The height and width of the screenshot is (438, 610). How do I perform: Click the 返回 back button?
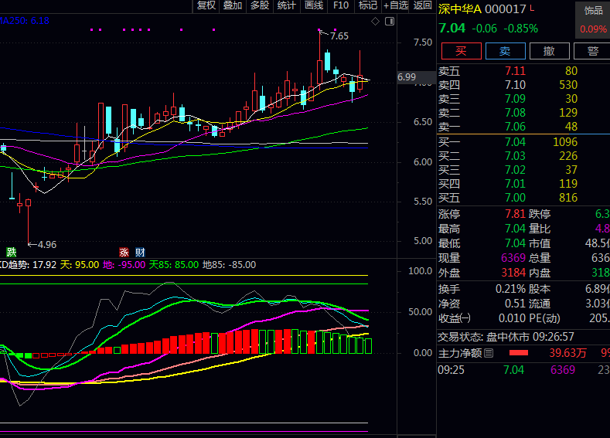click(423, 6)
